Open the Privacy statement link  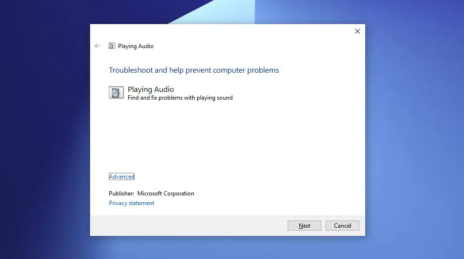pos(132,203)
